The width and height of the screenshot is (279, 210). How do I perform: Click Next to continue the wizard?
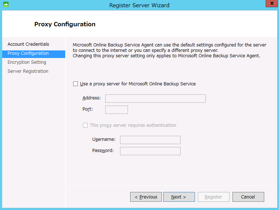[x=179, y=197]
